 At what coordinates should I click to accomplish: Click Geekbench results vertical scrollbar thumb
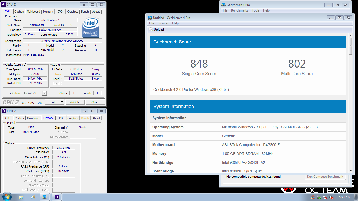pyautogui.click(x=351, y=46)
